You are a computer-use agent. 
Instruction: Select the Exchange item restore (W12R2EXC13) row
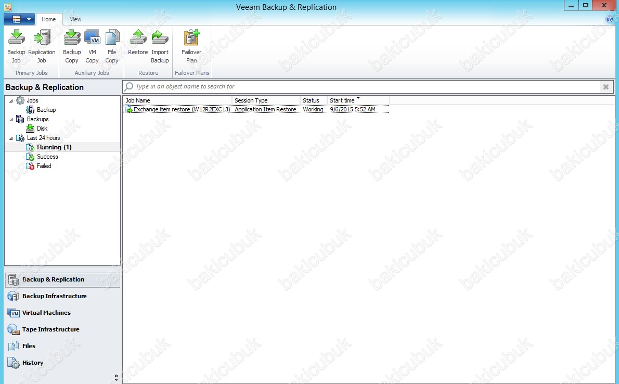(x=256, y=109)
